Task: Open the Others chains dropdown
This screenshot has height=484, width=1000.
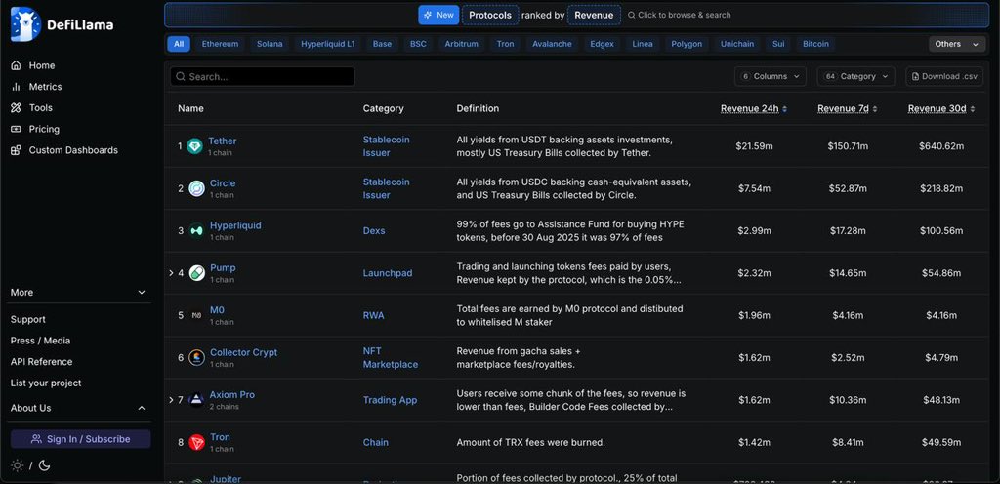Action: 956,44
